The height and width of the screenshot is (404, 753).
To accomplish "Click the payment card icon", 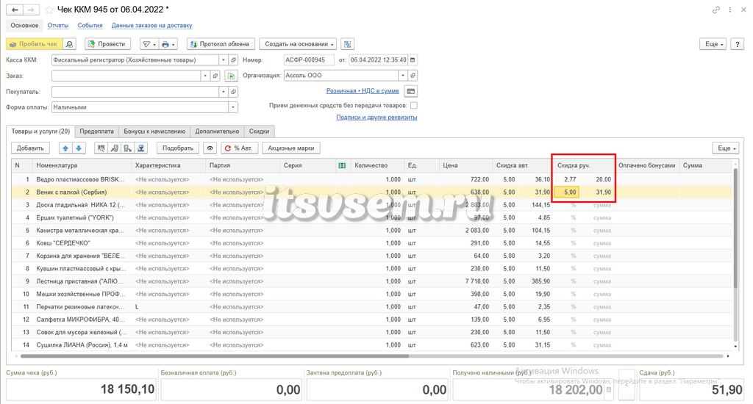I will (410, 91).
